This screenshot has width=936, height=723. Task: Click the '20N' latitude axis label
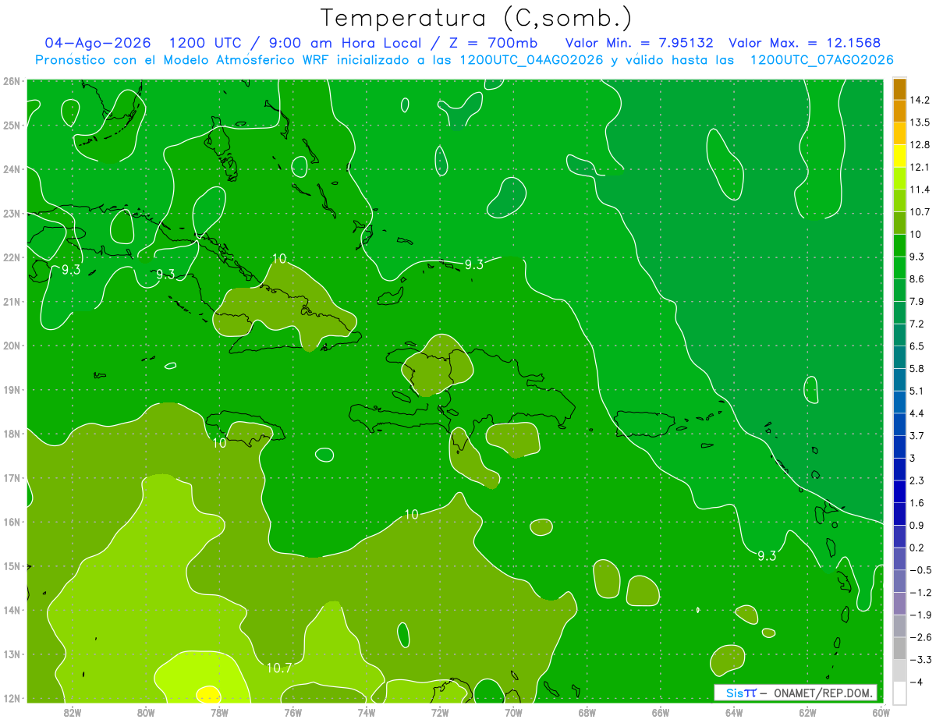[12, 346]
